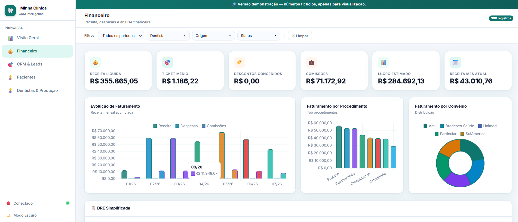
Task: Click the red Conectado status dot
Action: tap(8, 203)
